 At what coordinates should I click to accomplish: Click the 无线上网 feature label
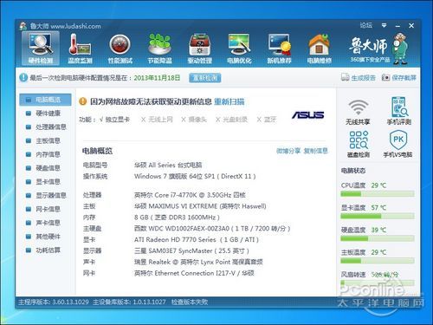coord(160,120)
